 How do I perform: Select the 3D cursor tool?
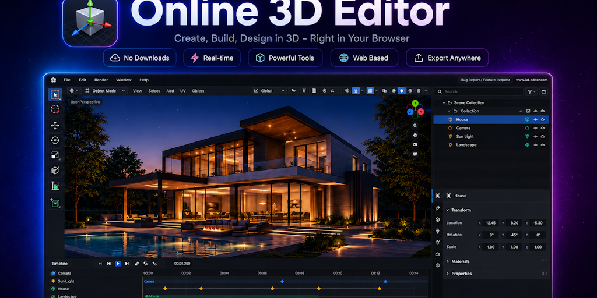55,109
